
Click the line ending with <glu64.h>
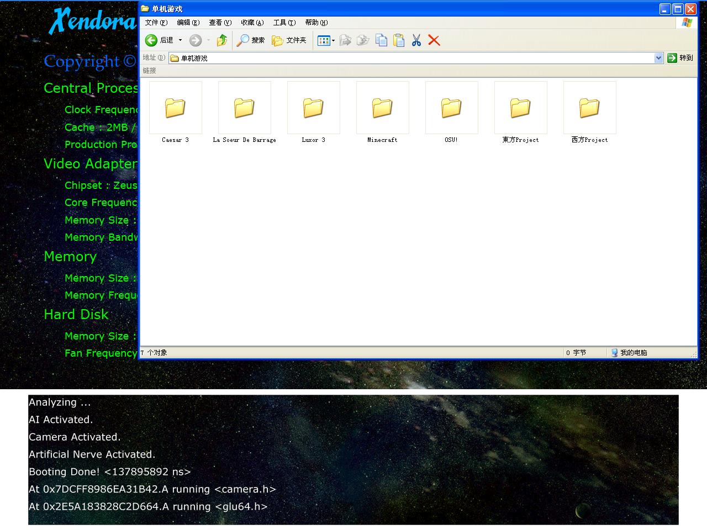(148, 507)
